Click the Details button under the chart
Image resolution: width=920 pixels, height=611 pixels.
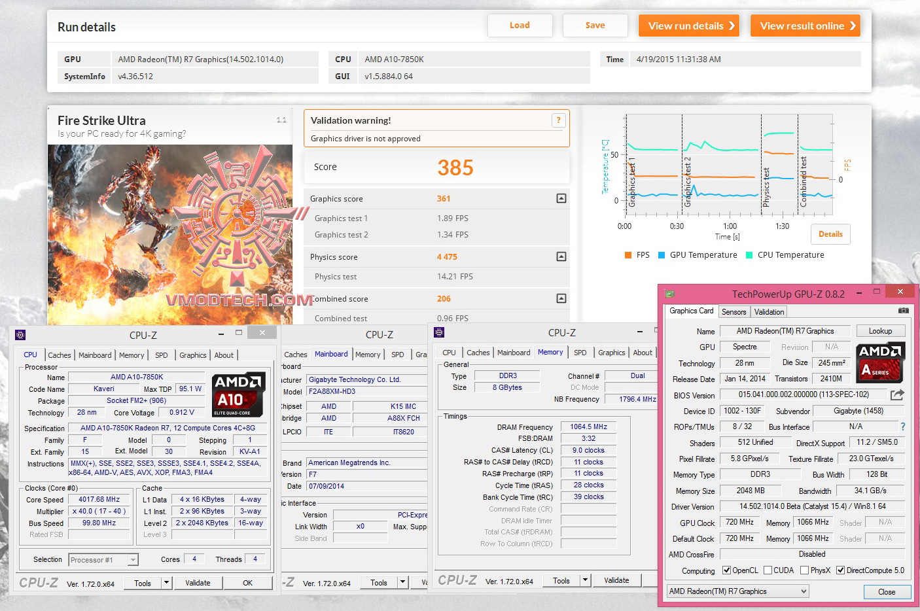(x=830, y=234)
